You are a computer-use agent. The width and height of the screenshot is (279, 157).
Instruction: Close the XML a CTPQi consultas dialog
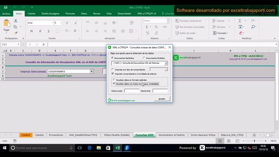170,48
